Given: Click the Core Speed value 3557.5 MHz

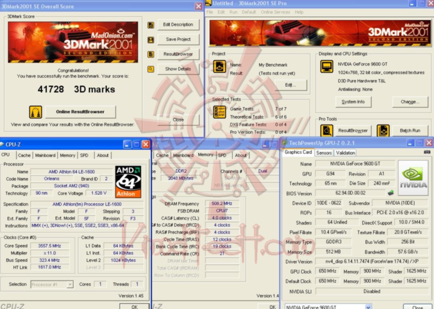Looking at the screenshot, I should coord(50,246).
